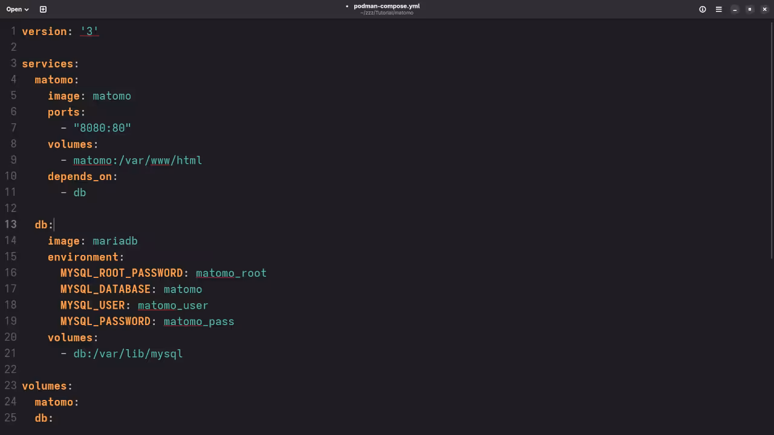Create a new document with plus icon
This screenshot has width=774, height=435.
43,9
